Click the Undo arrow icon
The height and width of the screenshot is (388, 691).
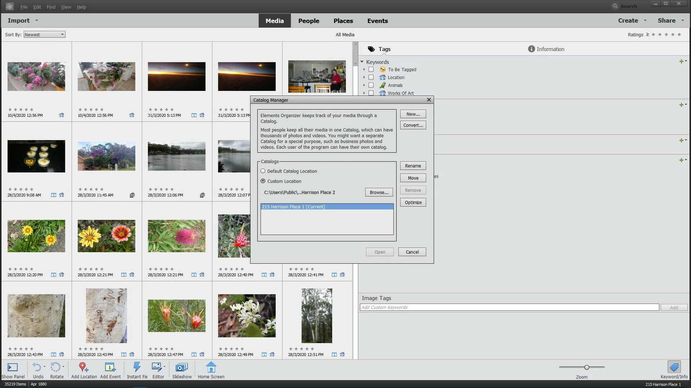point(37,367)
